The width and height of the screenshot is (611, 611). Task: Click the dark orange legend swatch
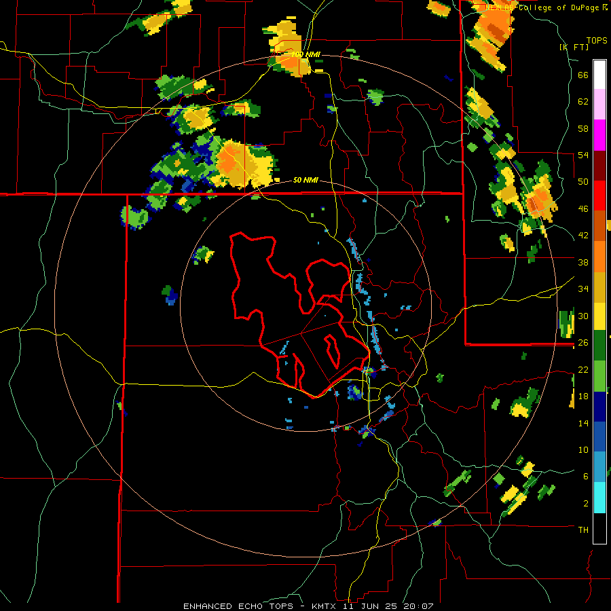click(x=599, y=225)
